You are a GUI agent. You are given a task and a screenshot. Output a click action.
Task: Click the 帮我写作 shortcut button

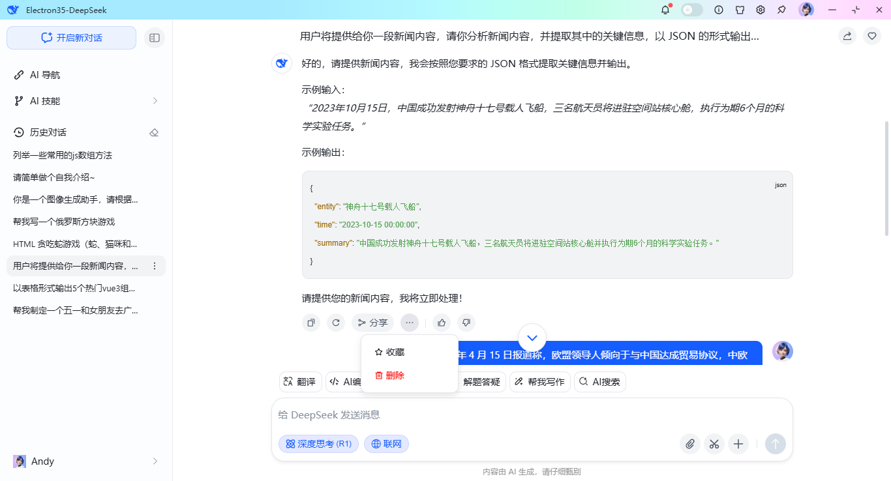(539, 382)
